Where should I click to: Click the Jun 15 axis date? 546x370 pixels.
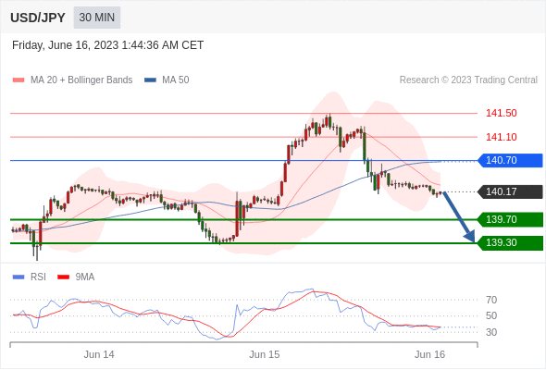265,354
